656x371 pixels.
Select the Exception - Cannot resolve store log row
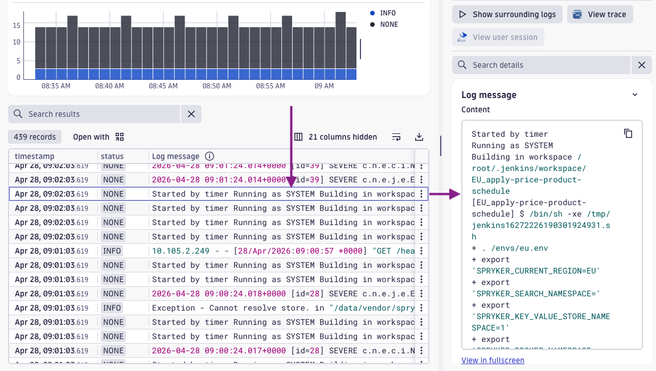[239, 308]
